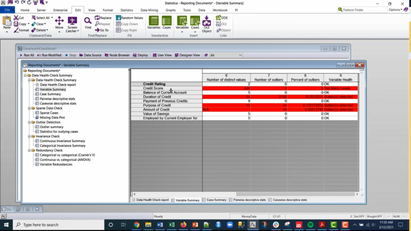The width and height of the screenshot is (411, 231).
Task: Insert an OLE Object
Action: [x=207, y=24]
